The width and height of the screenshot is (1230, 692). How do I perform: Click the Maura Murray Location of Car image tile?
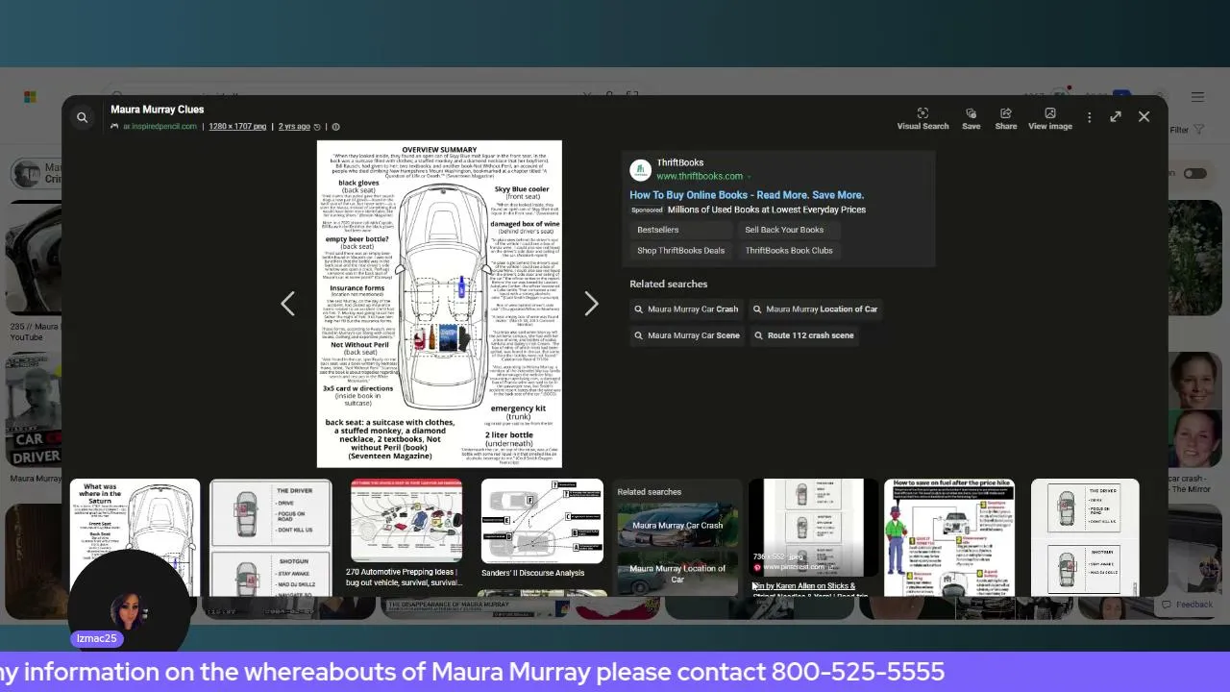pos(677,574)
